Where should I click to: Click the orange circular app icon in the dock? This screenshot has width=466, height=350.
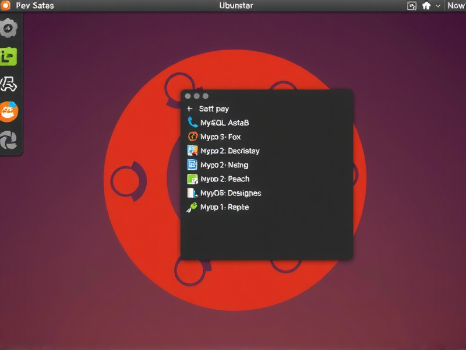click(x=9, y=108)
